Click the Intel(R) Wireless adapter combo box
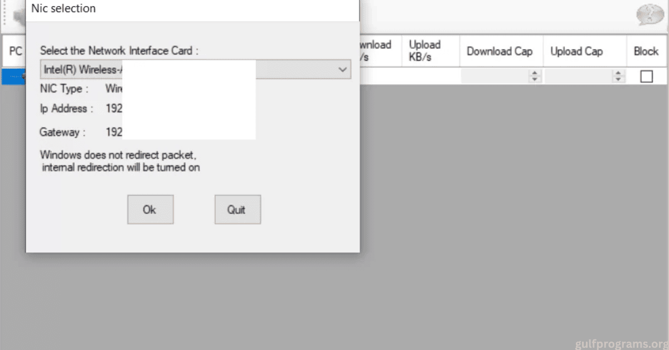 (190, 70)
